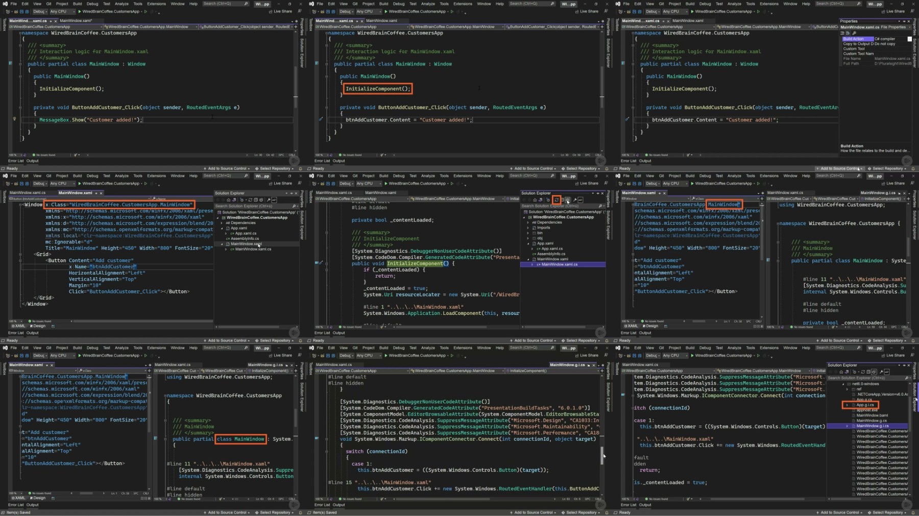The height and width of the screenshot is (516, 919).
Task: Click Collapse All icon in Solution Explorer listing bin folder
Action: tap(562, 200)
